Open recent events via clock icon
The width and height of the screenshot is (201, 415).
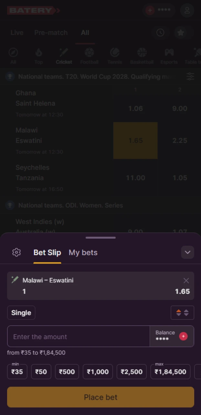pos(161,33)
